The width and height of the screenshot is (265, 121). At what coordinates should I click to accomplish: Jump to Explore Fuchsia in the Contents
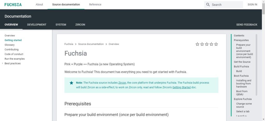(x=243, y=99)
